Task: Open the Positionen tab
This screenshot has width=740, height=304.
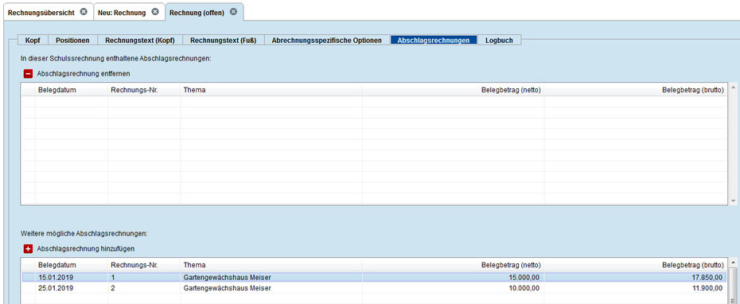Action: [72, 40]
